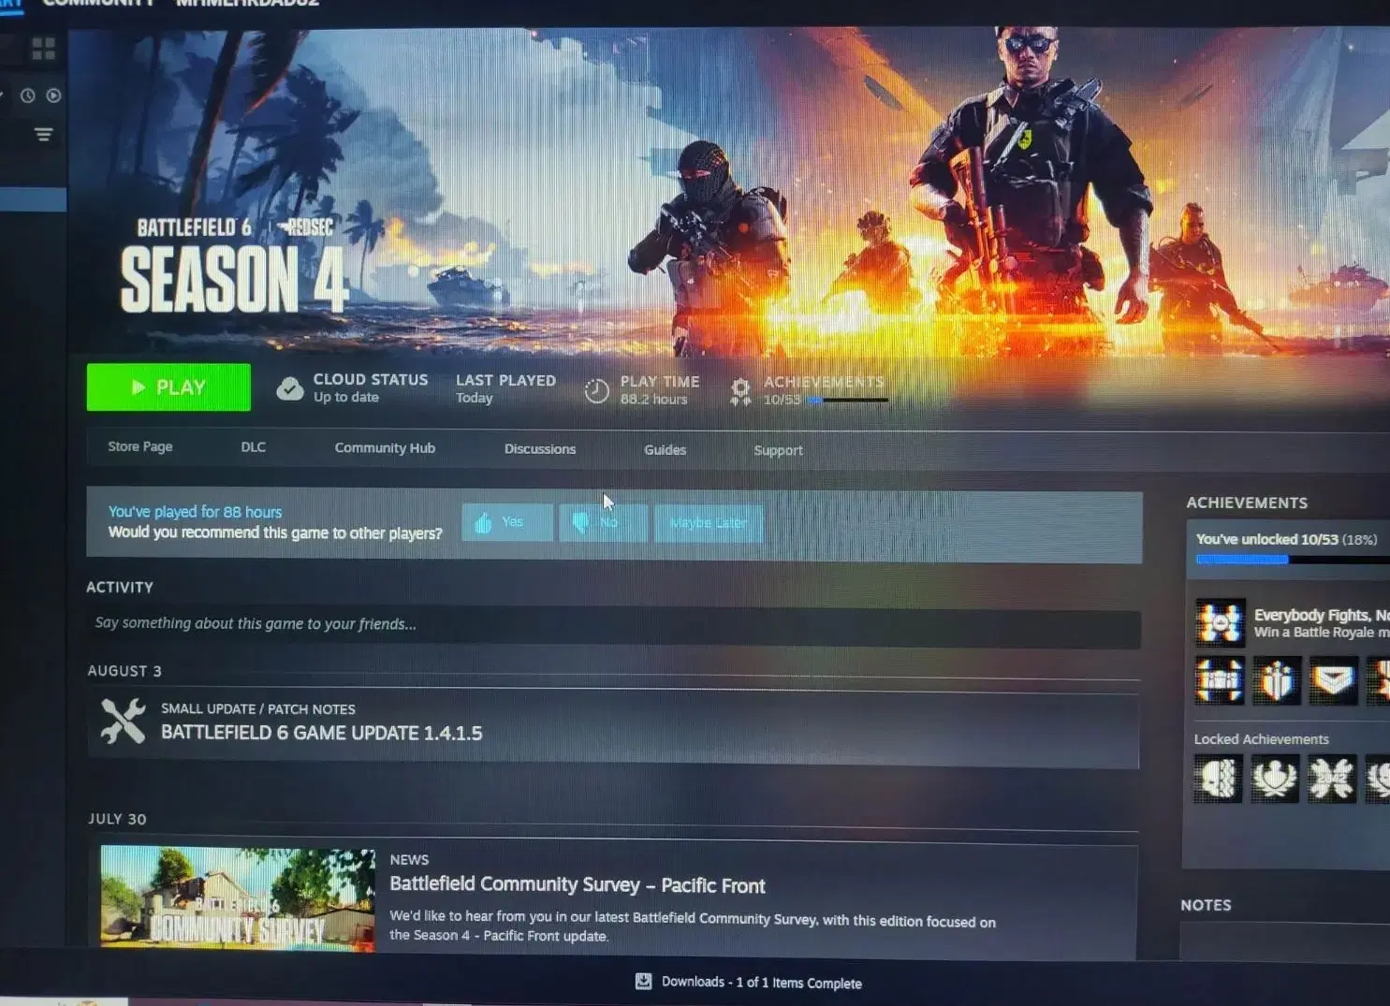1390x1006 pixels.
Task: Click the clock sort-by-recent icon in sidebar
Action: click(x=28, y=95)
